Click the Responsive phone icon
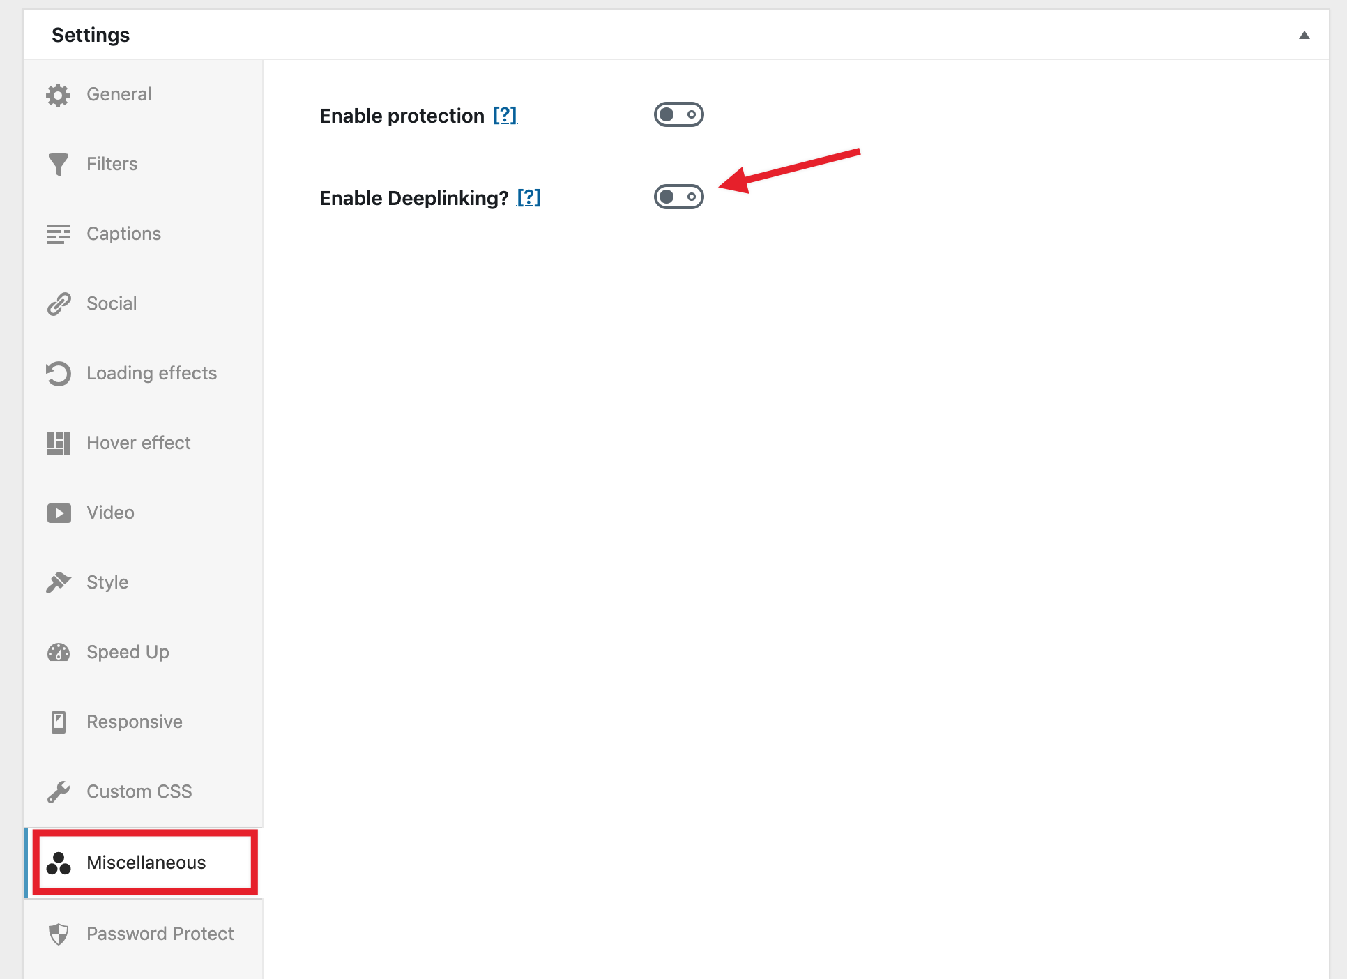1347x979 pixels. [x=58, y=722]
